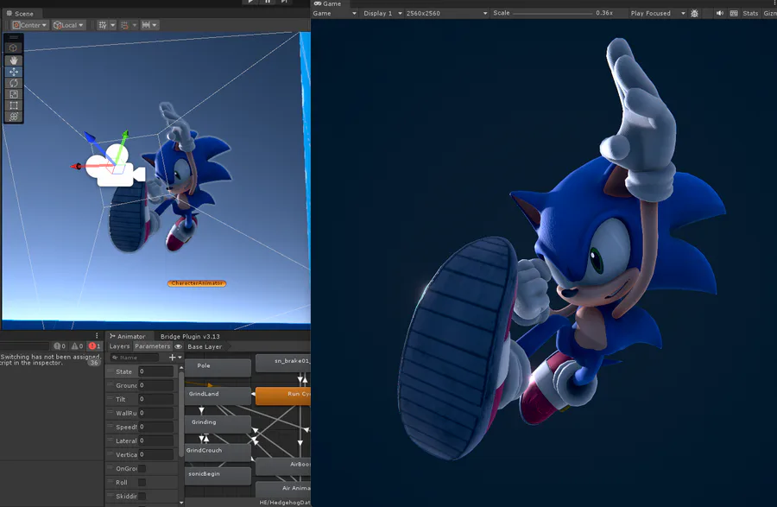Click the Play button in top toolbar

(250, 2)
